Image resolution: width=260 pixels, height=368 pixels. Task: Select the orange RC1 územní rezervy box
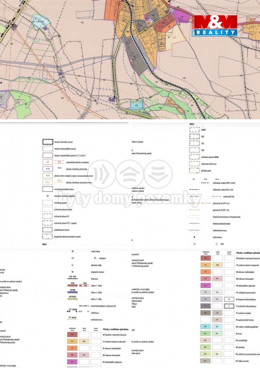(48, 182)
